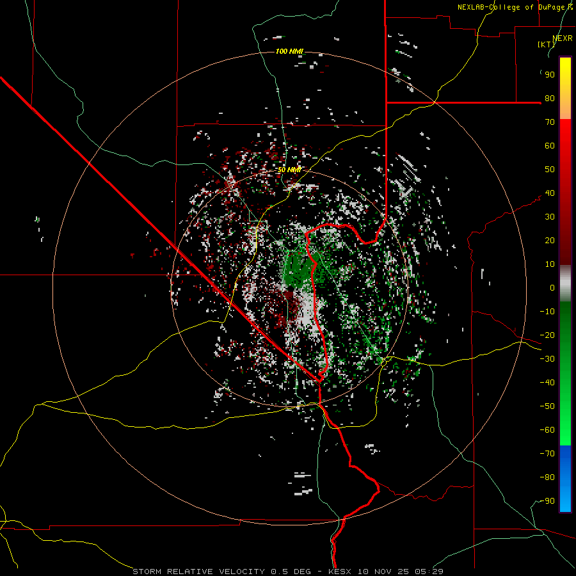Click the 40 value on velocity scale
The height and width of the screenshot is (576, 576).
550,193
